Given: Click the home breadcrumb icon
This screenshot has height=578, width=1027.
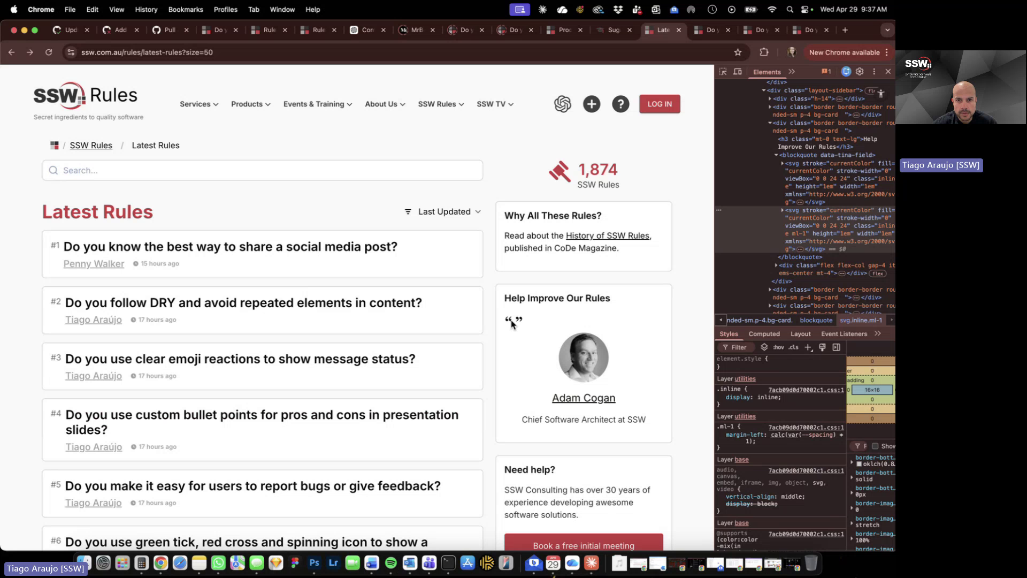Looking at the screenshot, I should click(x=54, y=145).
